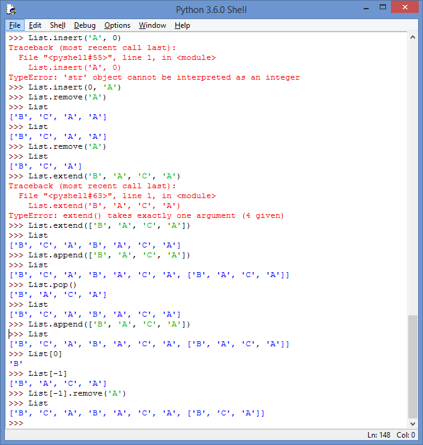
Task: Click the output ['B', 'C', 'A'] line
Action: click(x=46, y=166)
